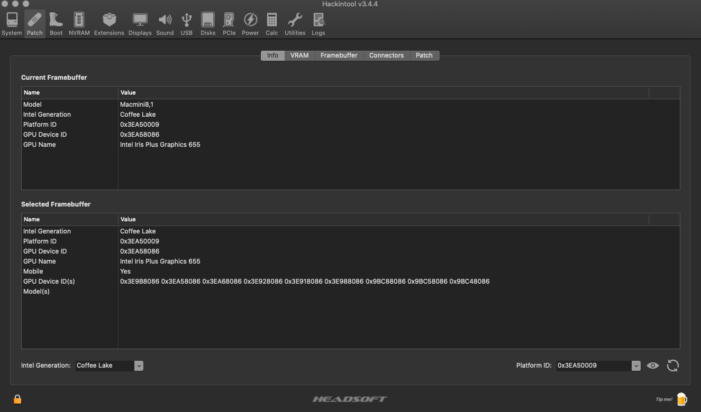701x412 pixels.
Task: Click the Value column header in Selected Framebuffer
Action: (x=384, y=219)
